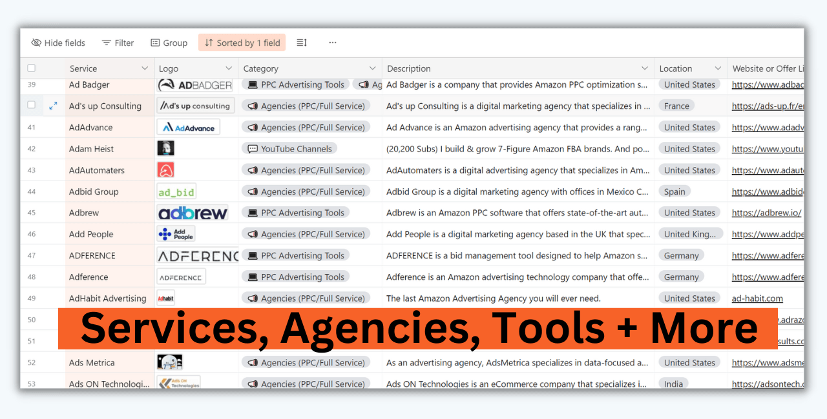827x419 pixels.
Task: Open the adbadger website link
Action: click(x=768, y=84)
